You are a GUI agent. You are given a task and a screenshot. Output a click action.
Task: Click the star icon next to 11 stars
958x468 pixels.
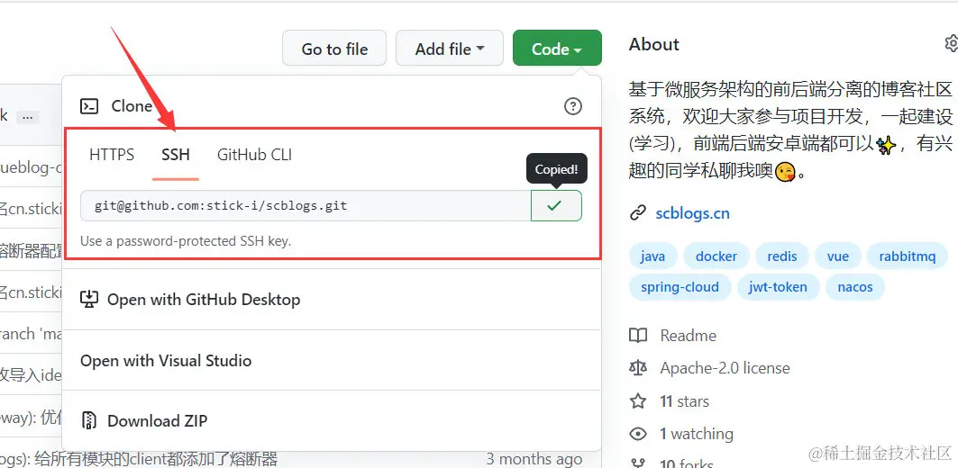638,400
